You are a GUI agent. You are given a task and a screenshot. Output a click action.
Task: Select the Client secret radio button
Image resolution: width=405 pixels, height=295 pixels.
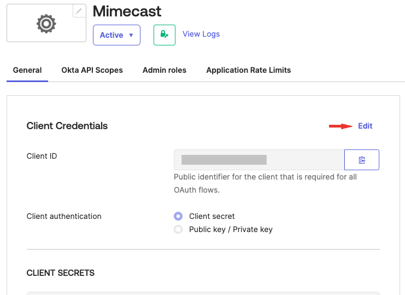point(178,216)
